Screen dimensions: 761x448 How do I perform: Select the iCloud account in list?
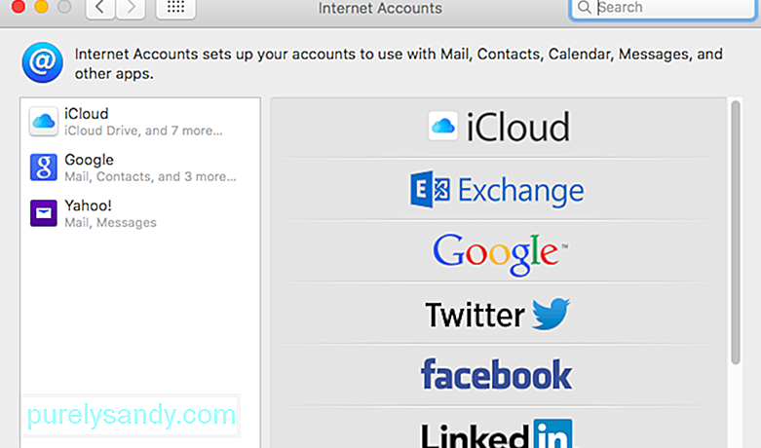pyautogui.click(x=140, y=121)
